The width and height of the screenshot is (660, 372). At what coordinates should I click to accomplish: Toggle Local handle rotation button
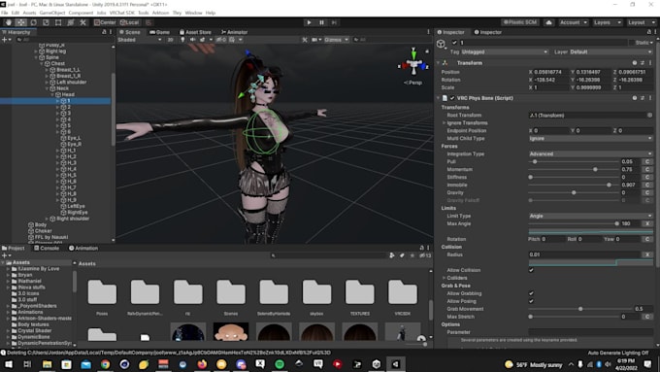click(130, 22)
